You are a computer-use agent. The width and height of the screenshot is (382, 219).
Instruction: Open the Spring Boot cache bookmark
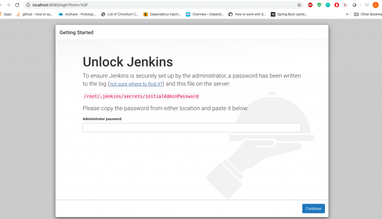(x=289, y=15)
